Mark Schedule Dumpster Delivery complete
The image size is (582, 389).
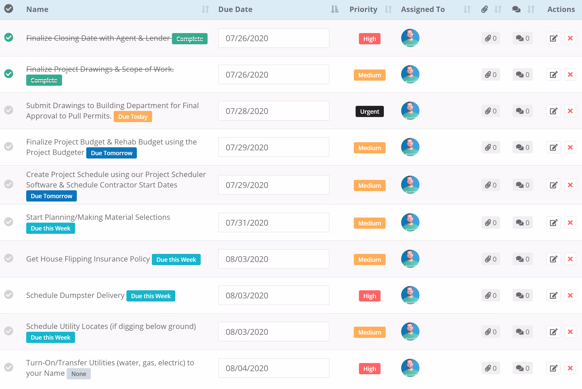coord(9,295)
